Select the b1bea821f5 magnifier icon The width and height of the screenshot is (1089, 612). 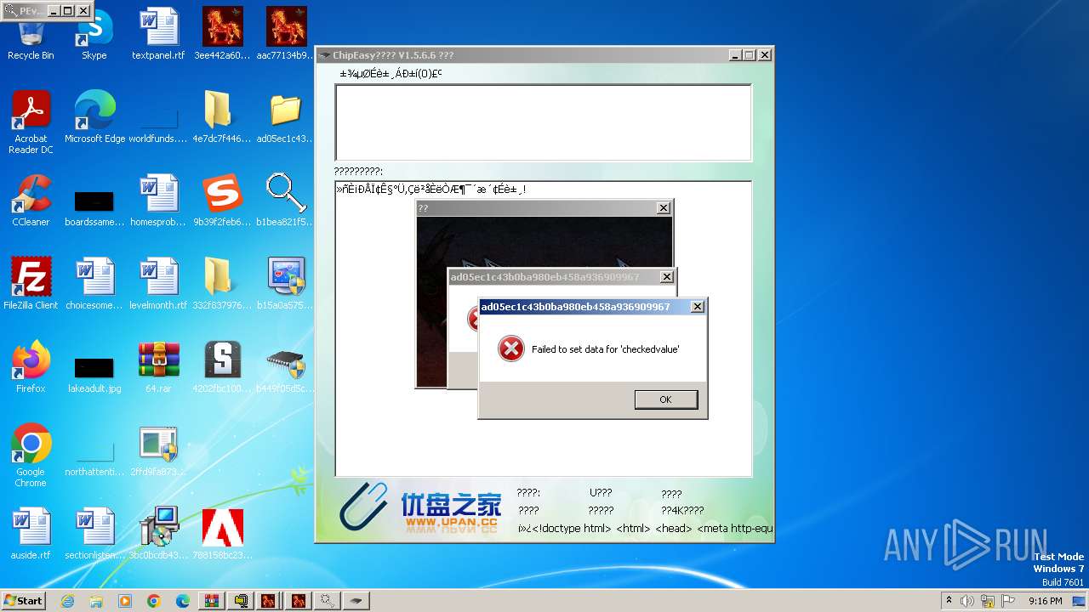coord(286,201)
